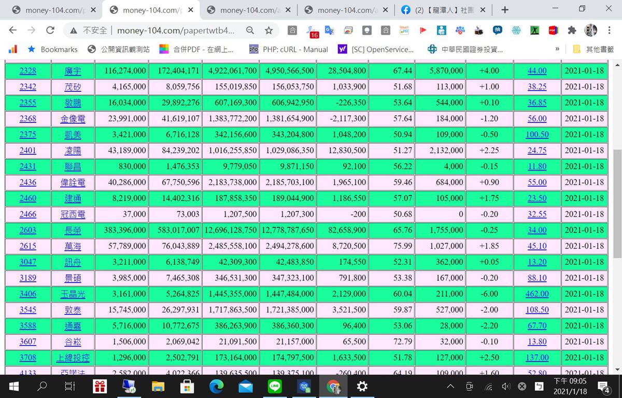Launch LINE from the taskbar

point(275,386)
